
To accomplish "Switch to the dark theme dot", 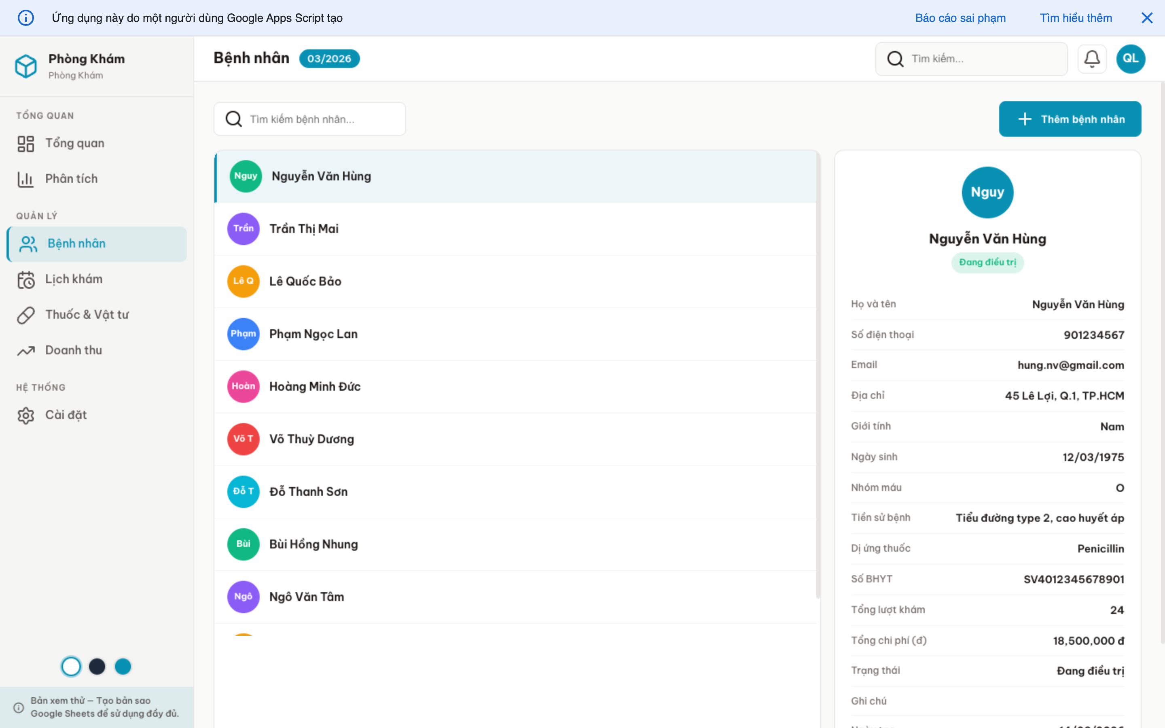I will pyautogui.click(x=97, y=667).
